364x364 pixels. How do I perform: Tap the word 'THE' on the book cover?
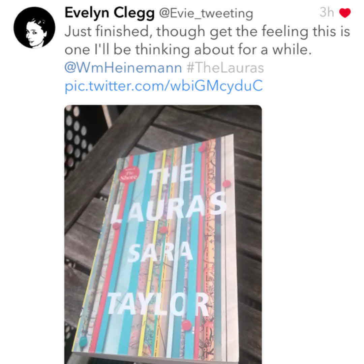[x=171, y=174]
